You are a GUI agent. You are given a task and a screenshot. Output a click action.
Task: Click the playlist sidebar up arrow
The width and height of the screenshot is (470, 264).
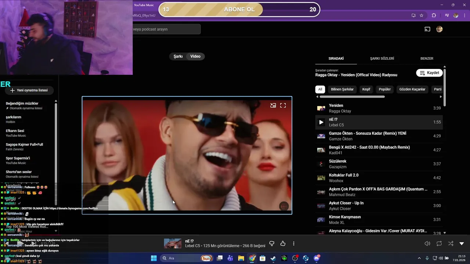pos(56,101)
